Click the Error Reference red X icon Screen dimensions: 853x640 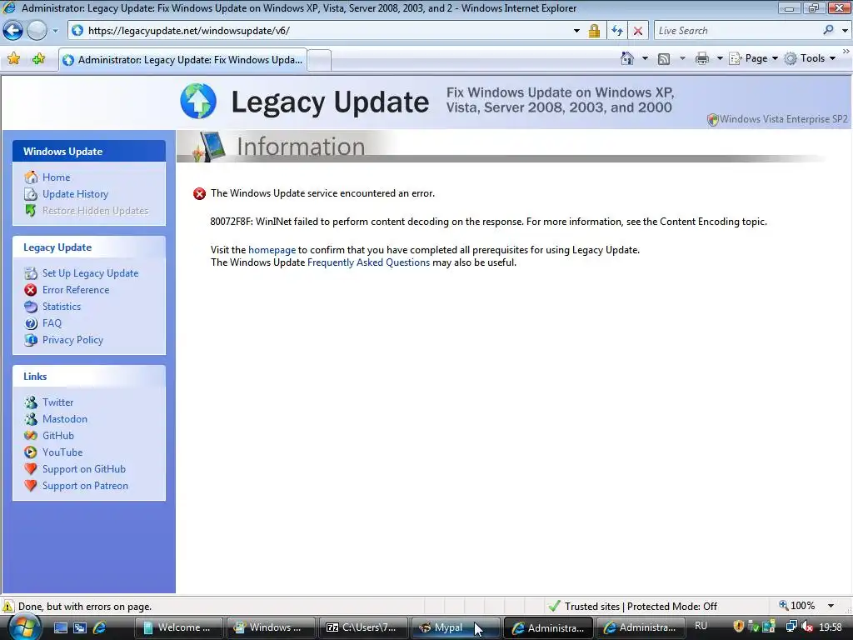31,290
